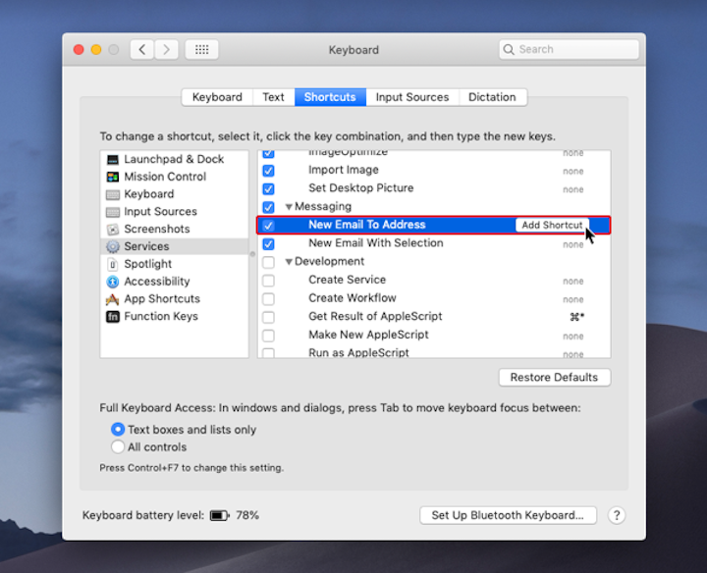Viewport: 707px width, 573px height.
Task: Click inside the Search field
Action: [x=569, y=50]
